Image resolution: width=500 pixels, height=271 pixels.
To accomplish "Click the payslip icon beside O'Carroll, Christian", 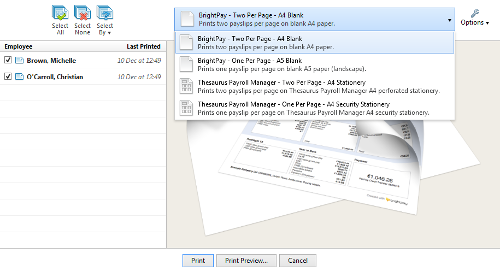I will coord(20,76).
